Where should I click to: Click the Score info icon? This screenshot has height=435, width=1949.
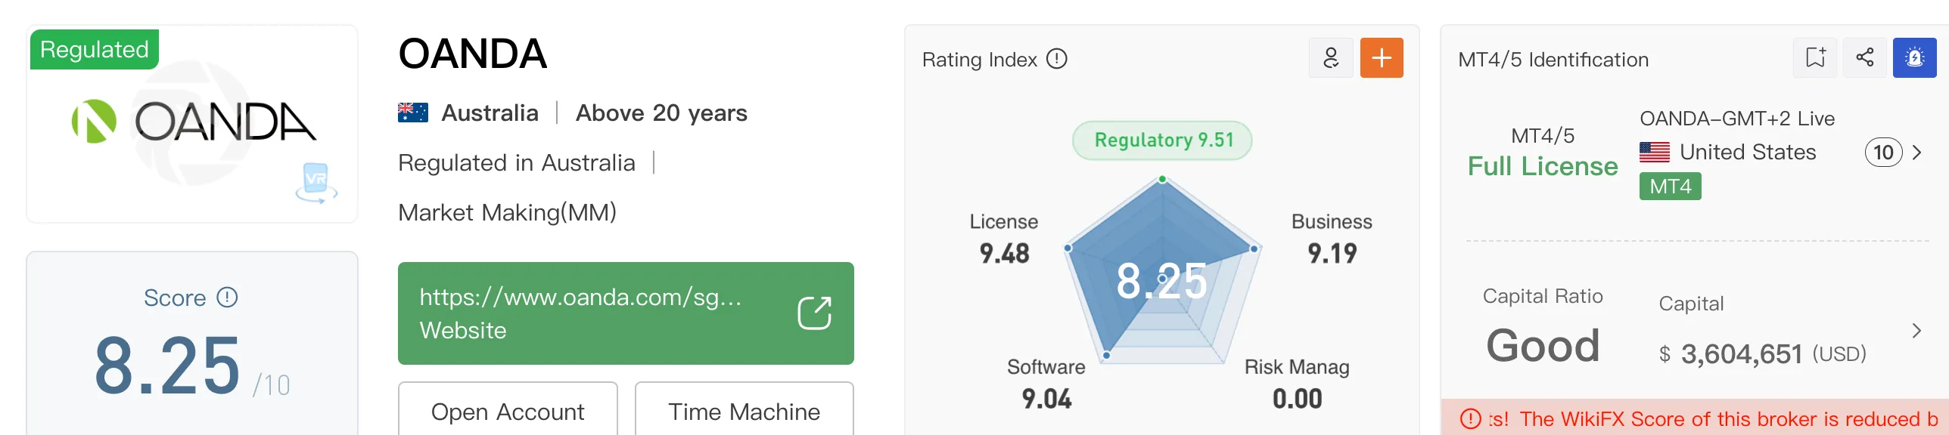pos(227,298)
